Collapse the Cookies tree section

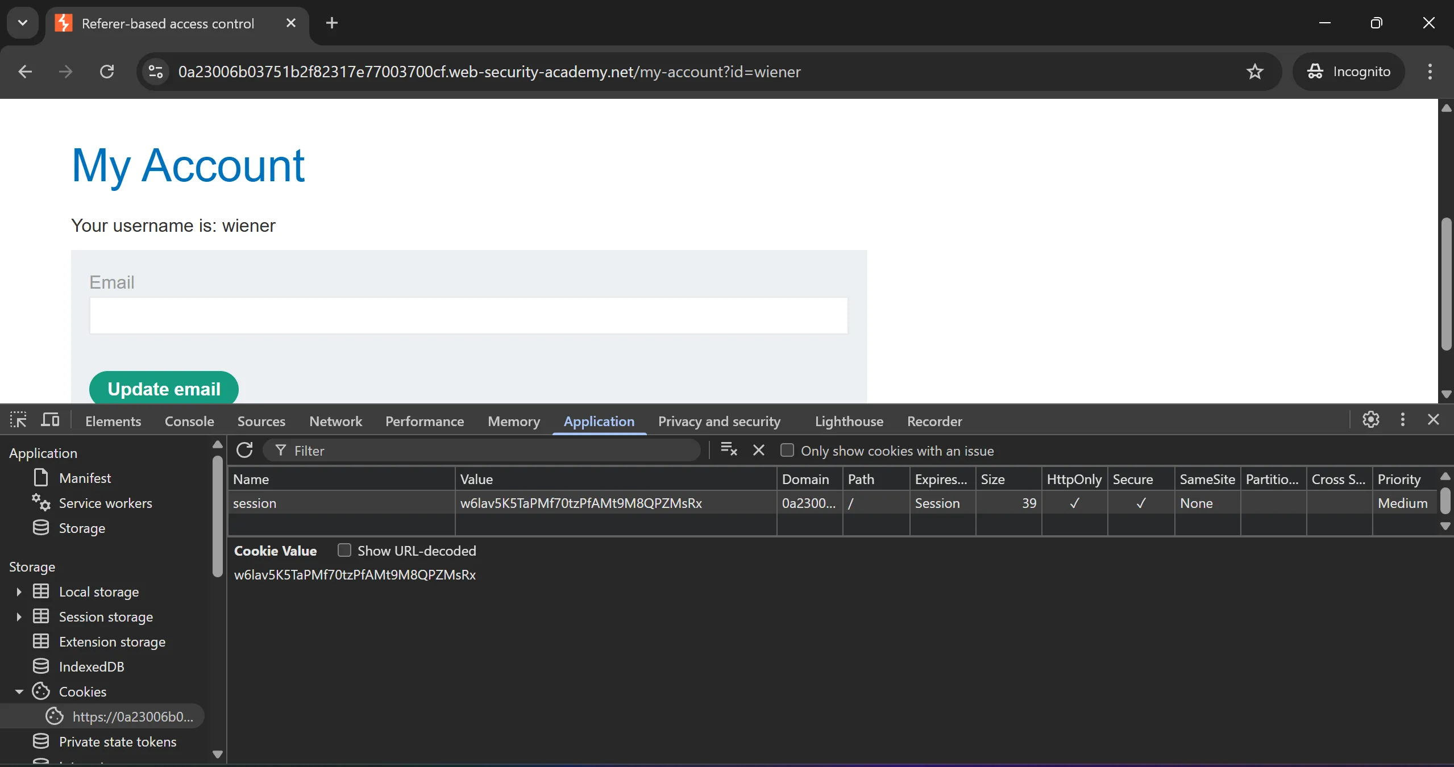pos(19,692)
